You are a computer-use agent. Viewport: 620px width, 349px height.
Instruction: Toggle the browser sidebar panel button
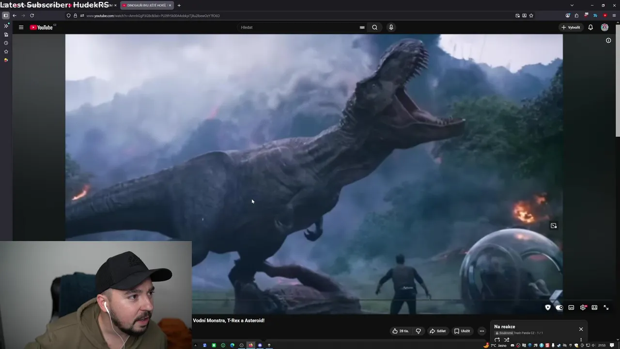click(6, 16)
